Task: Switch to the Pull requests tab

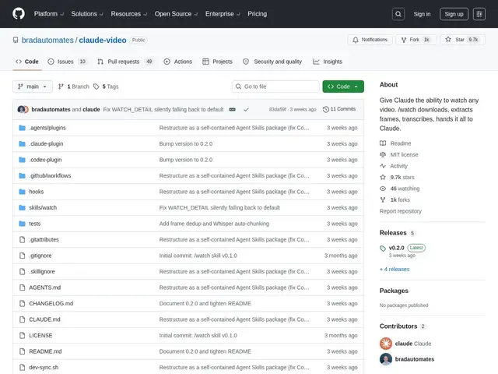Action: [125, 62]
